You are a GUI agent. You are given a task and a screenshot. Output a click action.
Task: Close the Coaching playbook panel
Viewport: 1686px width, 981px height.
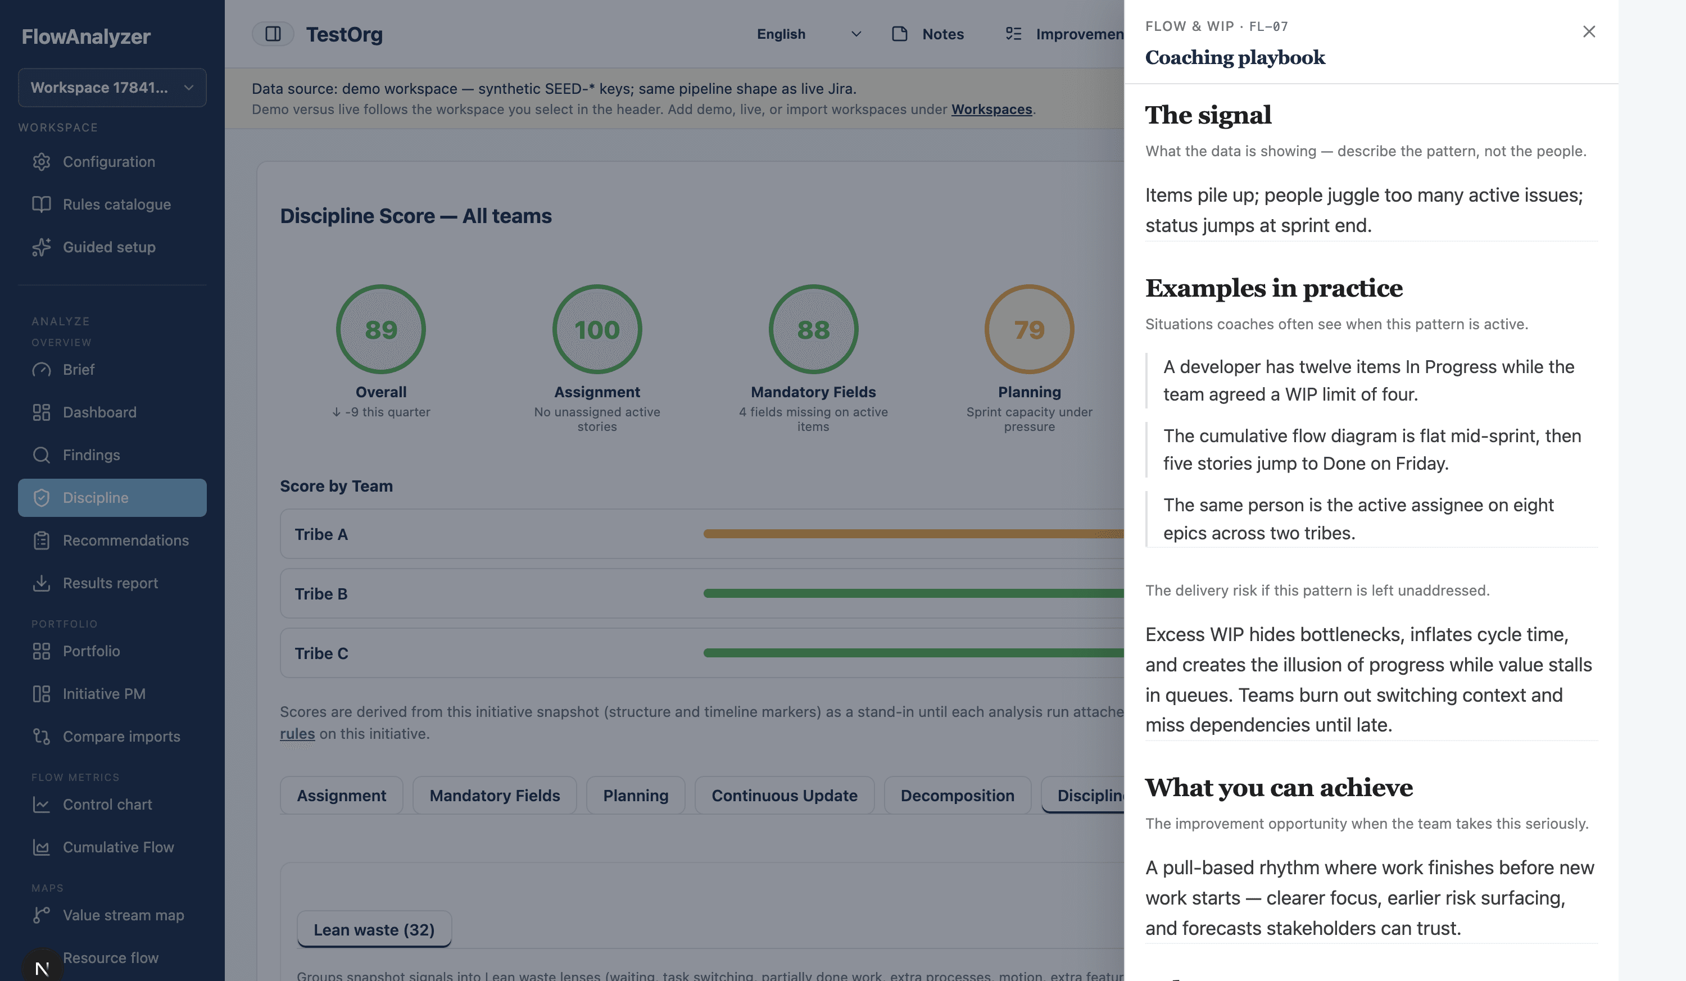pyautogui.click(x=1588, y=31)
